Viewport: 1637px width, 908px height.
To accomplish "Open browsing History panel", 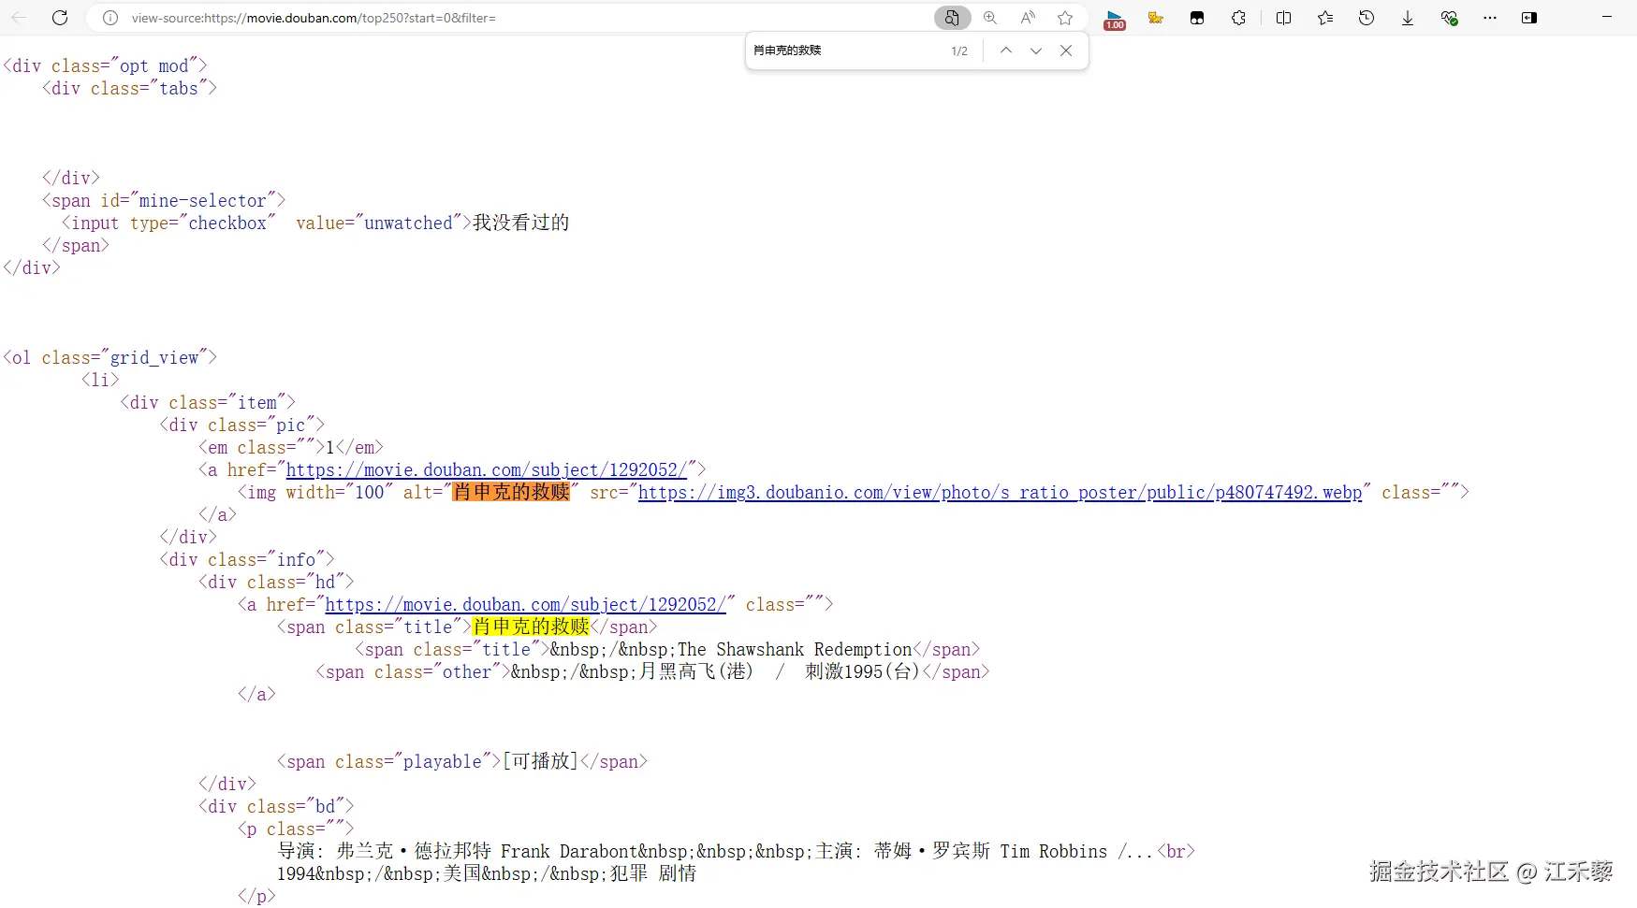I will coord(1367,18).
